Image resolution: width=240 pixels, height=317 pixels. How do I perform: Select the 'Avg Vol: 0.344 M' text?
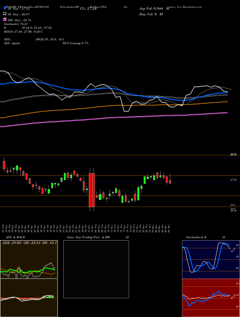pyautogui.click(x=154, y=9)
